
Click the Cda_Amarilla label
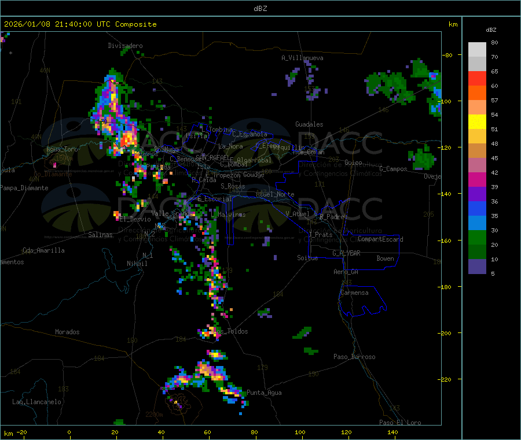pyautogui.click(x=43, y=250)
